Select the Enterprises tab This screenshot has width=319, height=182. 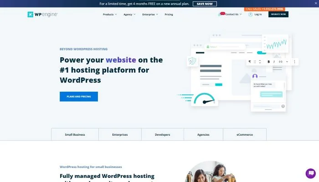pos(120,135)
